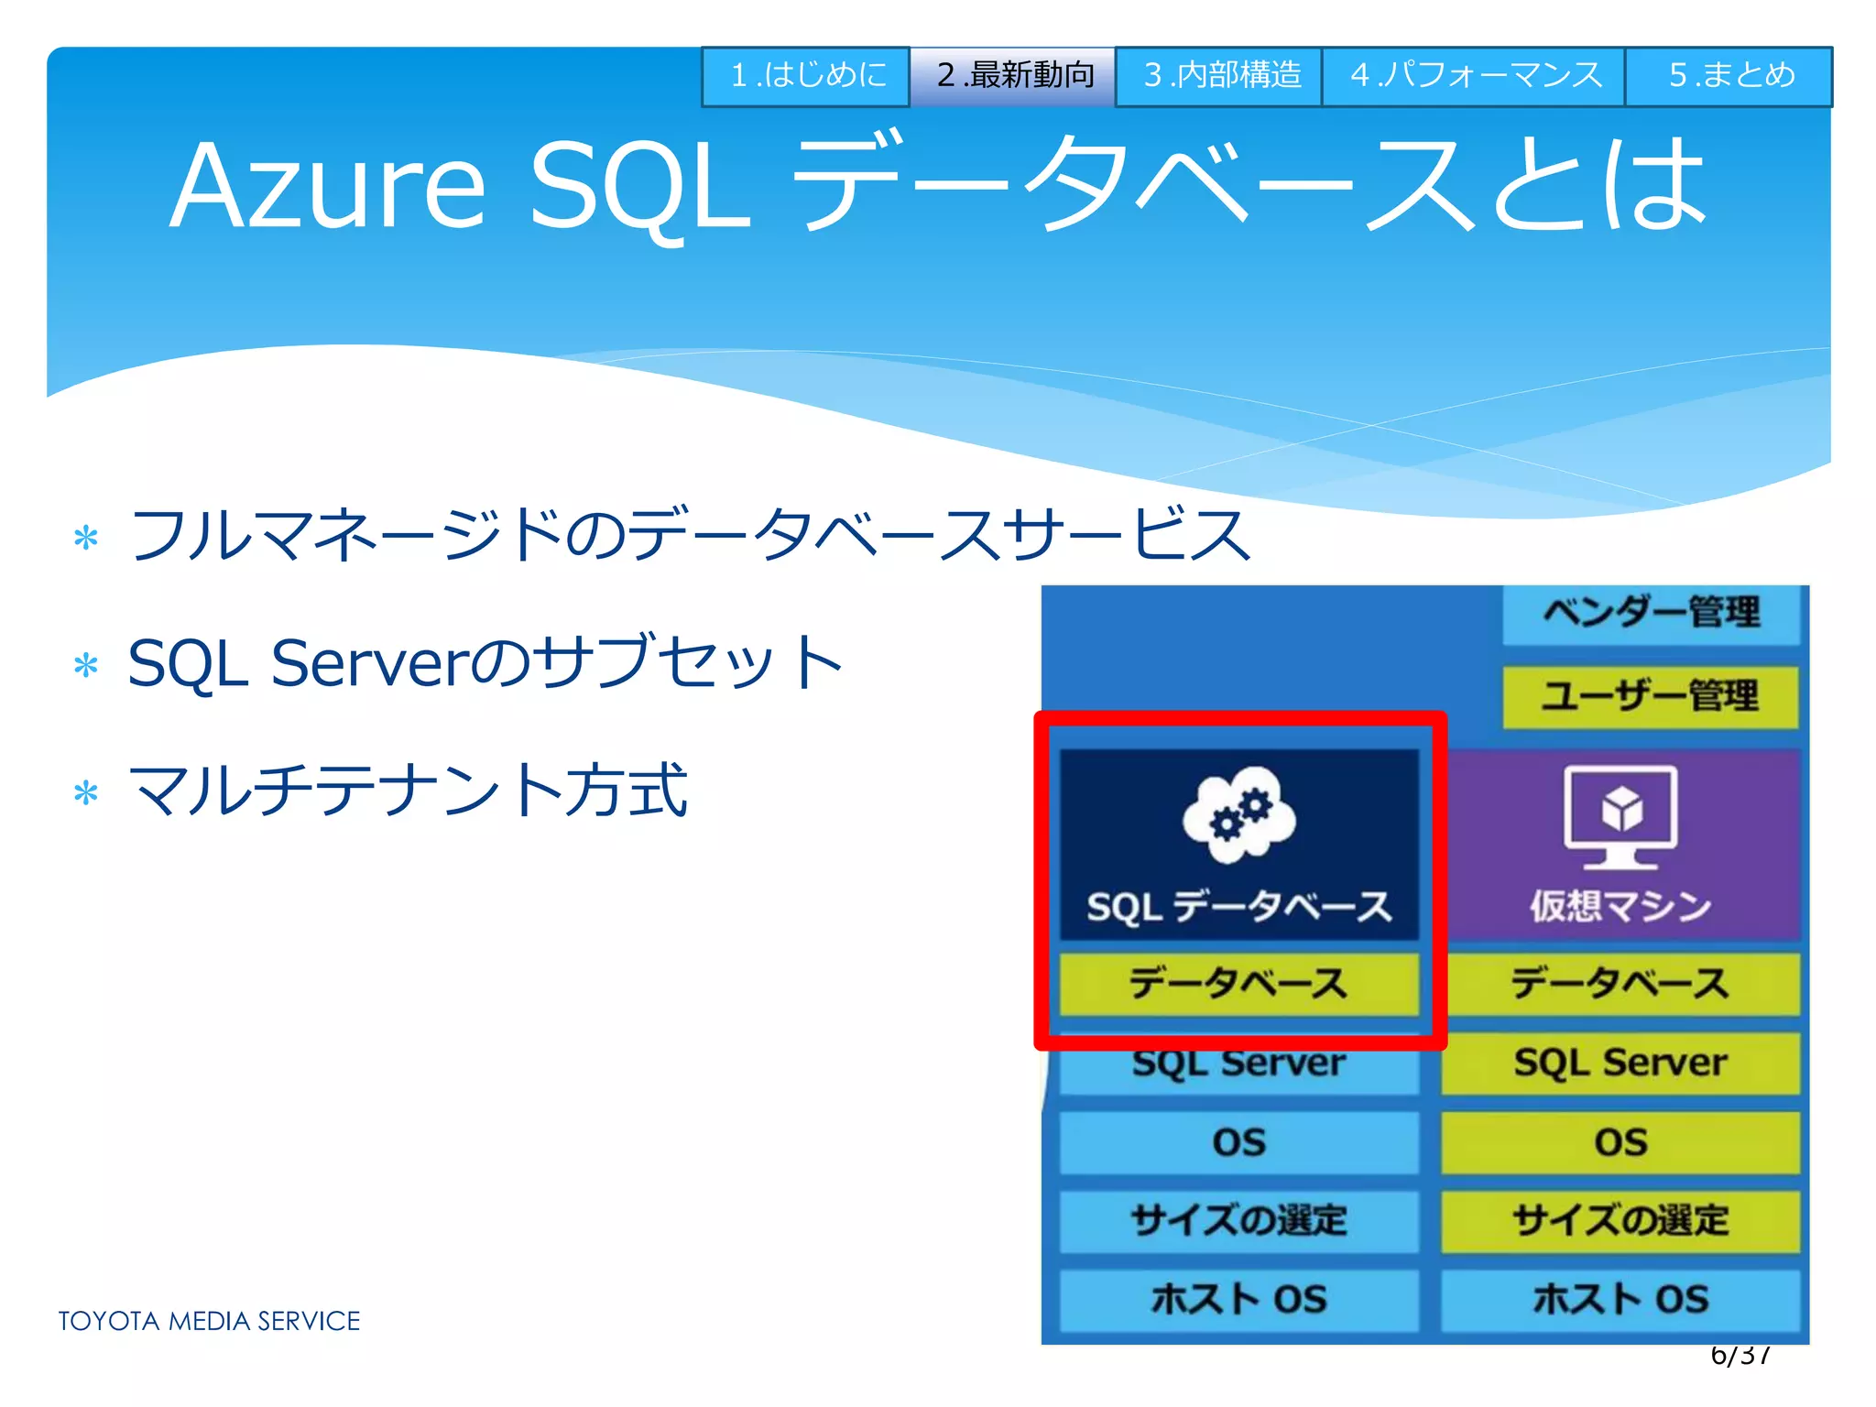Click the virtual machine monitor icon
Image resolution: width=1876 pixels, height=1407 pixels.
pos(1620,816)
